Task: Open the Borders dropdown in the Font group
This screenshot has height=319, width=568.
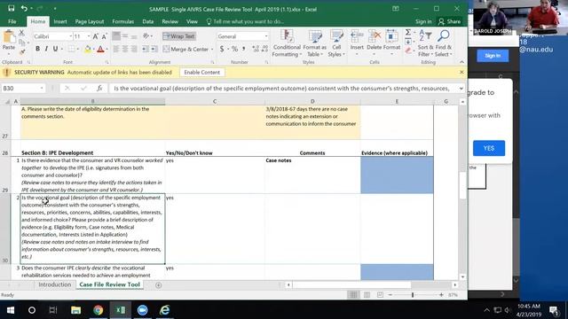Action: click(77, 49)
